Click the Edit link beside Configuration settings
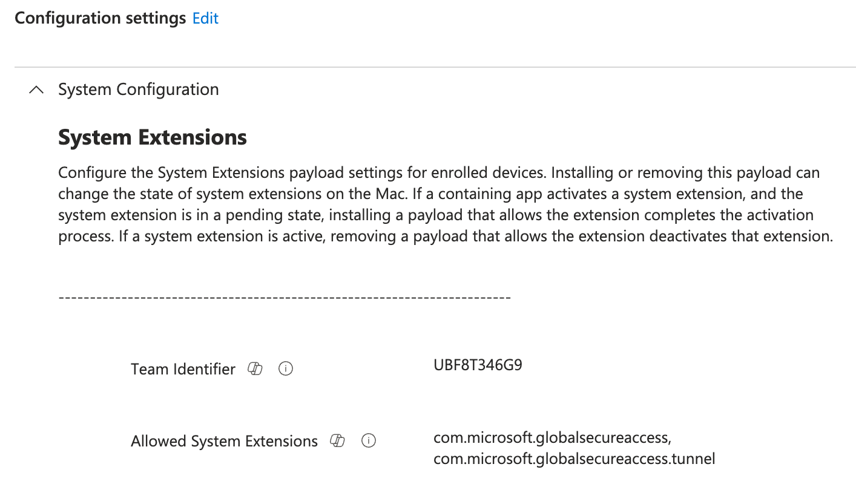 pyautogui.click(x=205, y=19)
